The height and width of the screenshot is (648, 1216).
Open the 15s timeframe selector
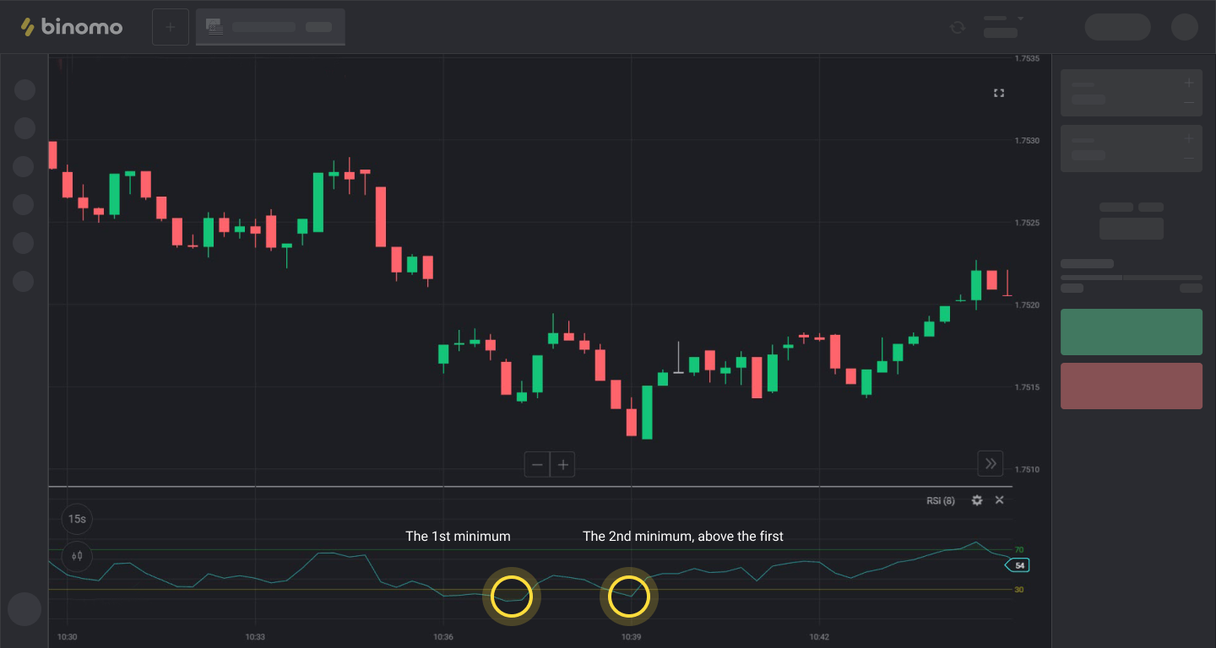pos(77,519)
